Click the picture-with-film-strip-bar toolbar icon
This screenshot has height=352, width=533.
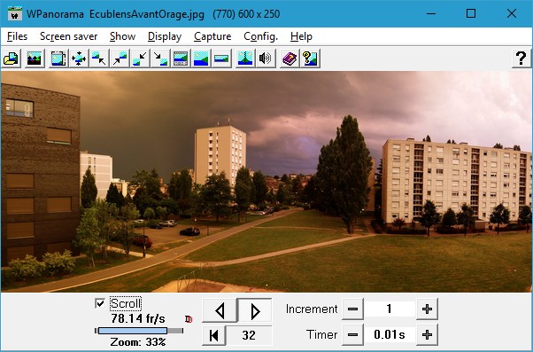tap(181, 59)
